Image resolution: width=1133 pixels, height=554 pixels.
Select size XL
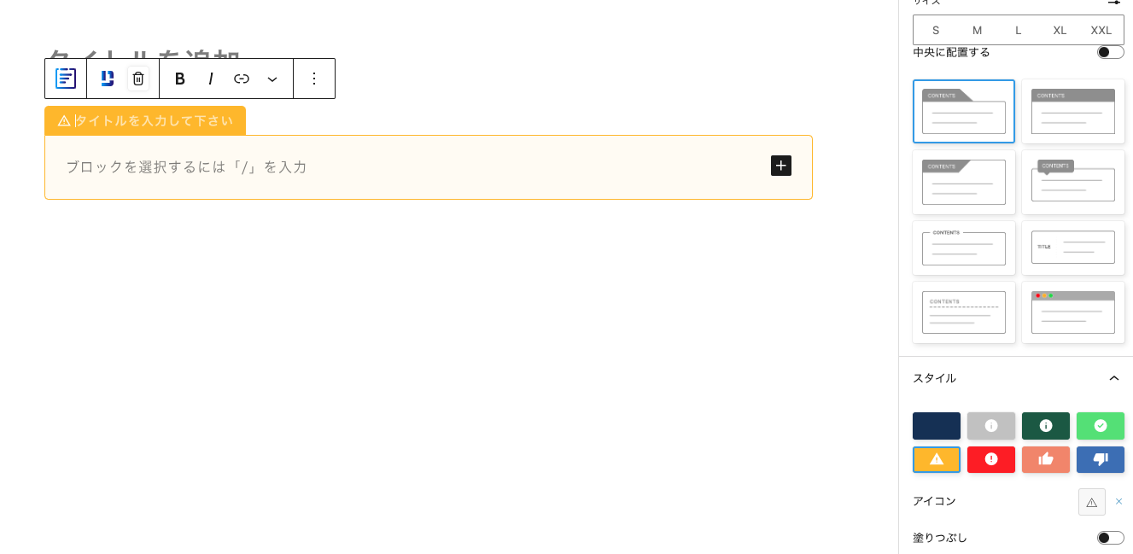point(1060,30)
